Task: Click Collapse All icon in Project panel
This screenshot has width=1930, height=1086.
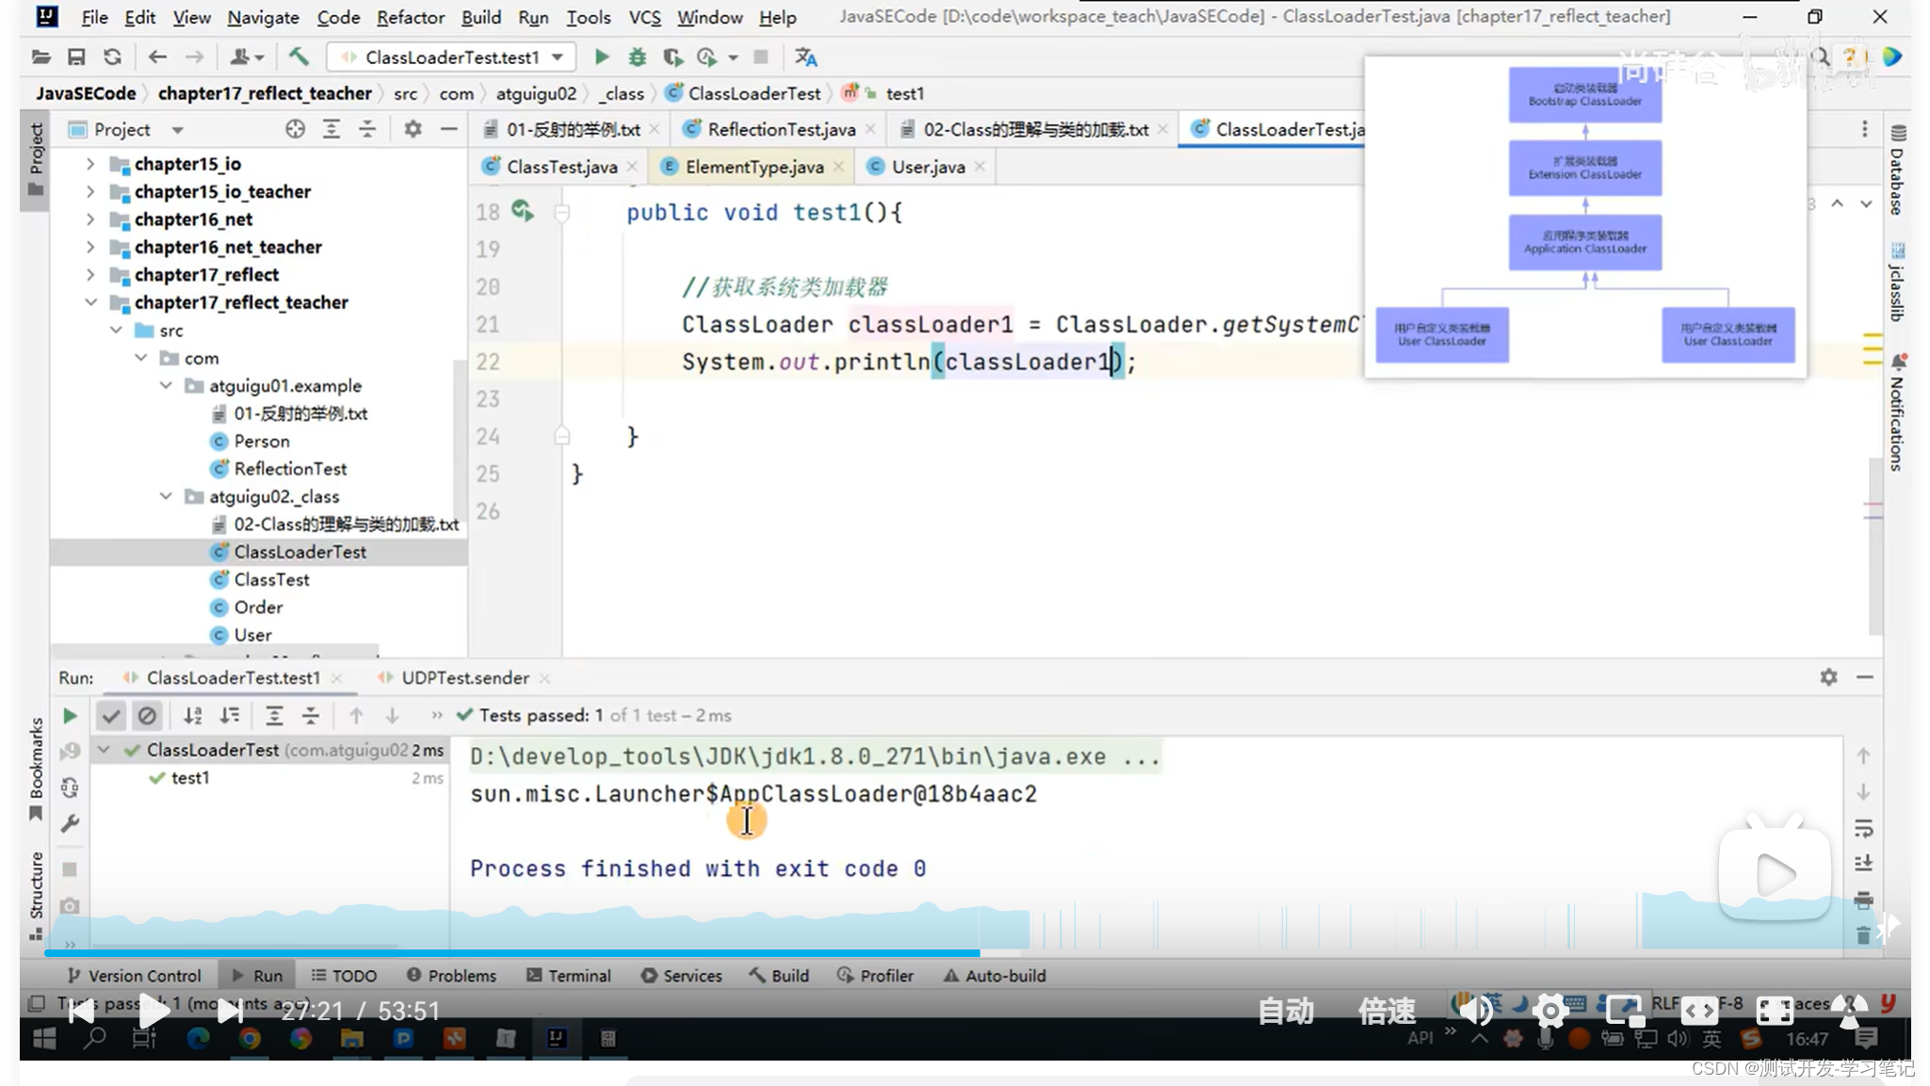Action: 367,129
